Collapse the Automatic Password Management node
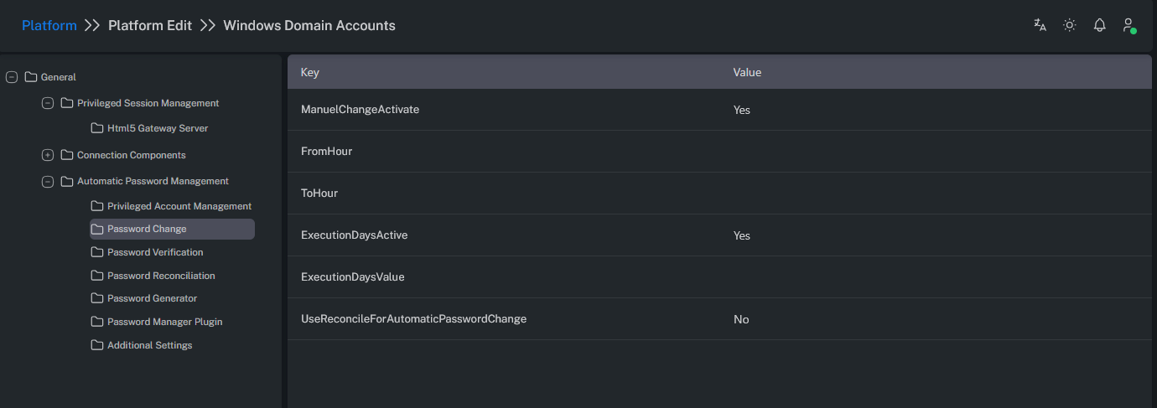This screenshot has width=1157, height=408. (x=47, y=181)
